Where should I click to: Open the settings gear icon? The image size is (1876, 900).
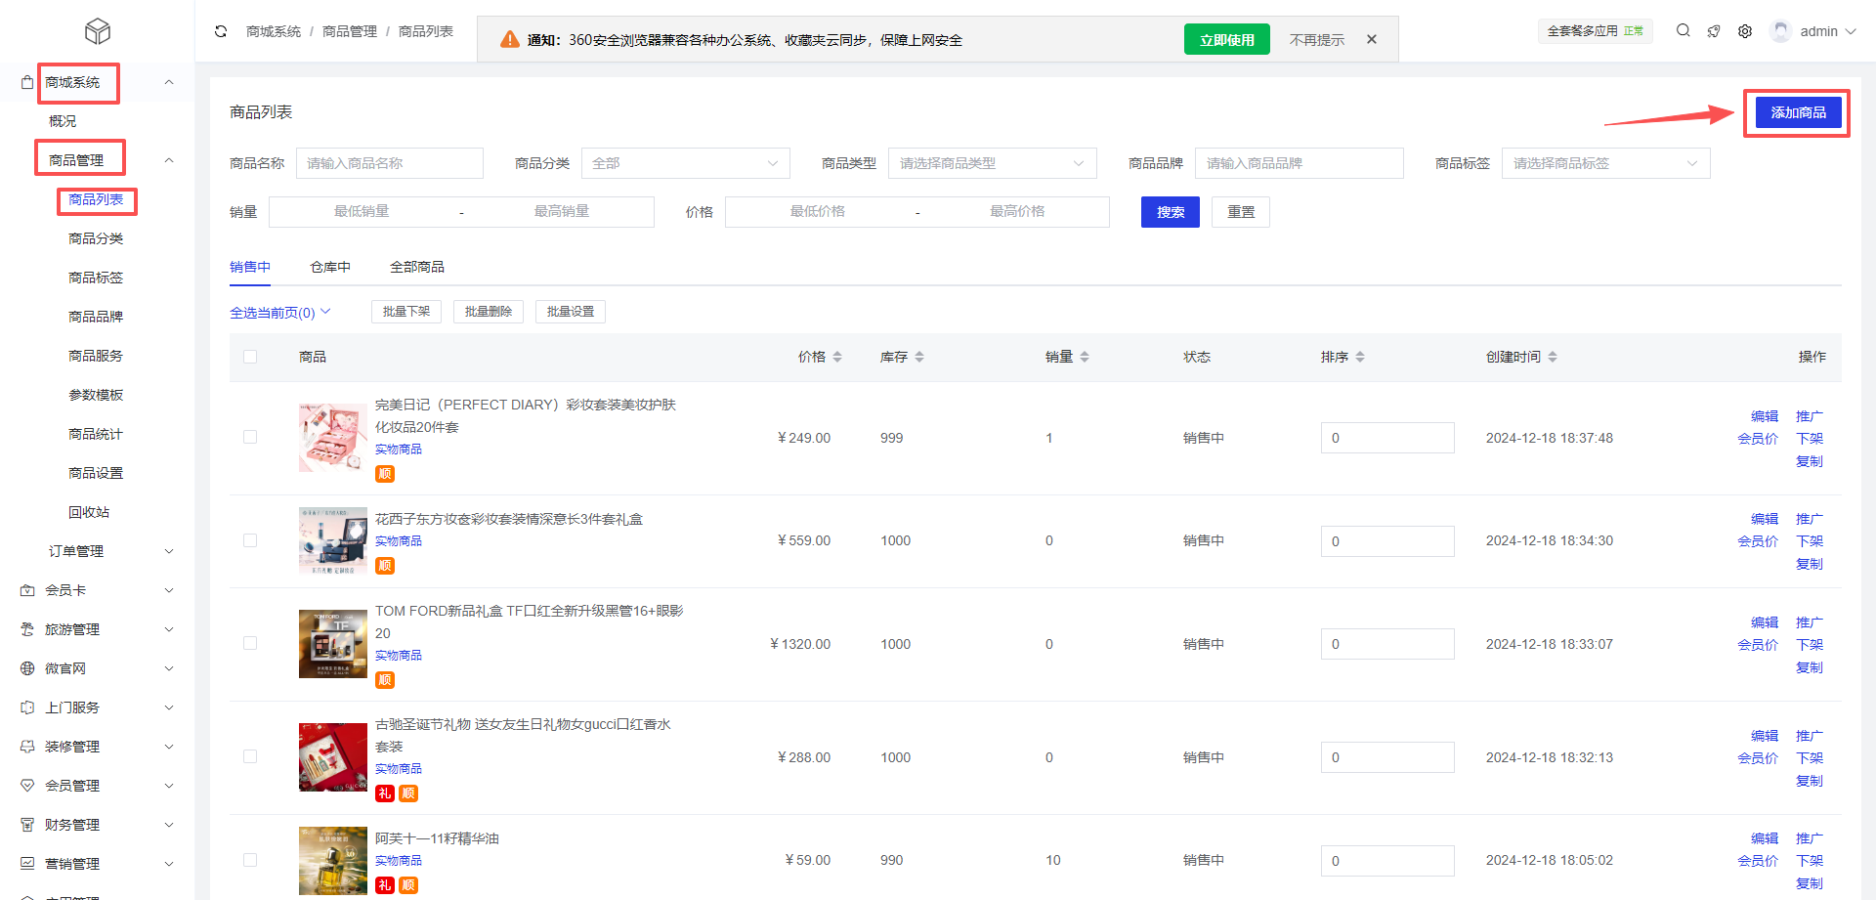pos(1745,31)
